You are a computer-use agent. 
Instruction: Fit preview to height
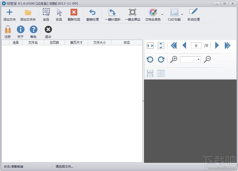pyautogui.click(x=161, y=46)
